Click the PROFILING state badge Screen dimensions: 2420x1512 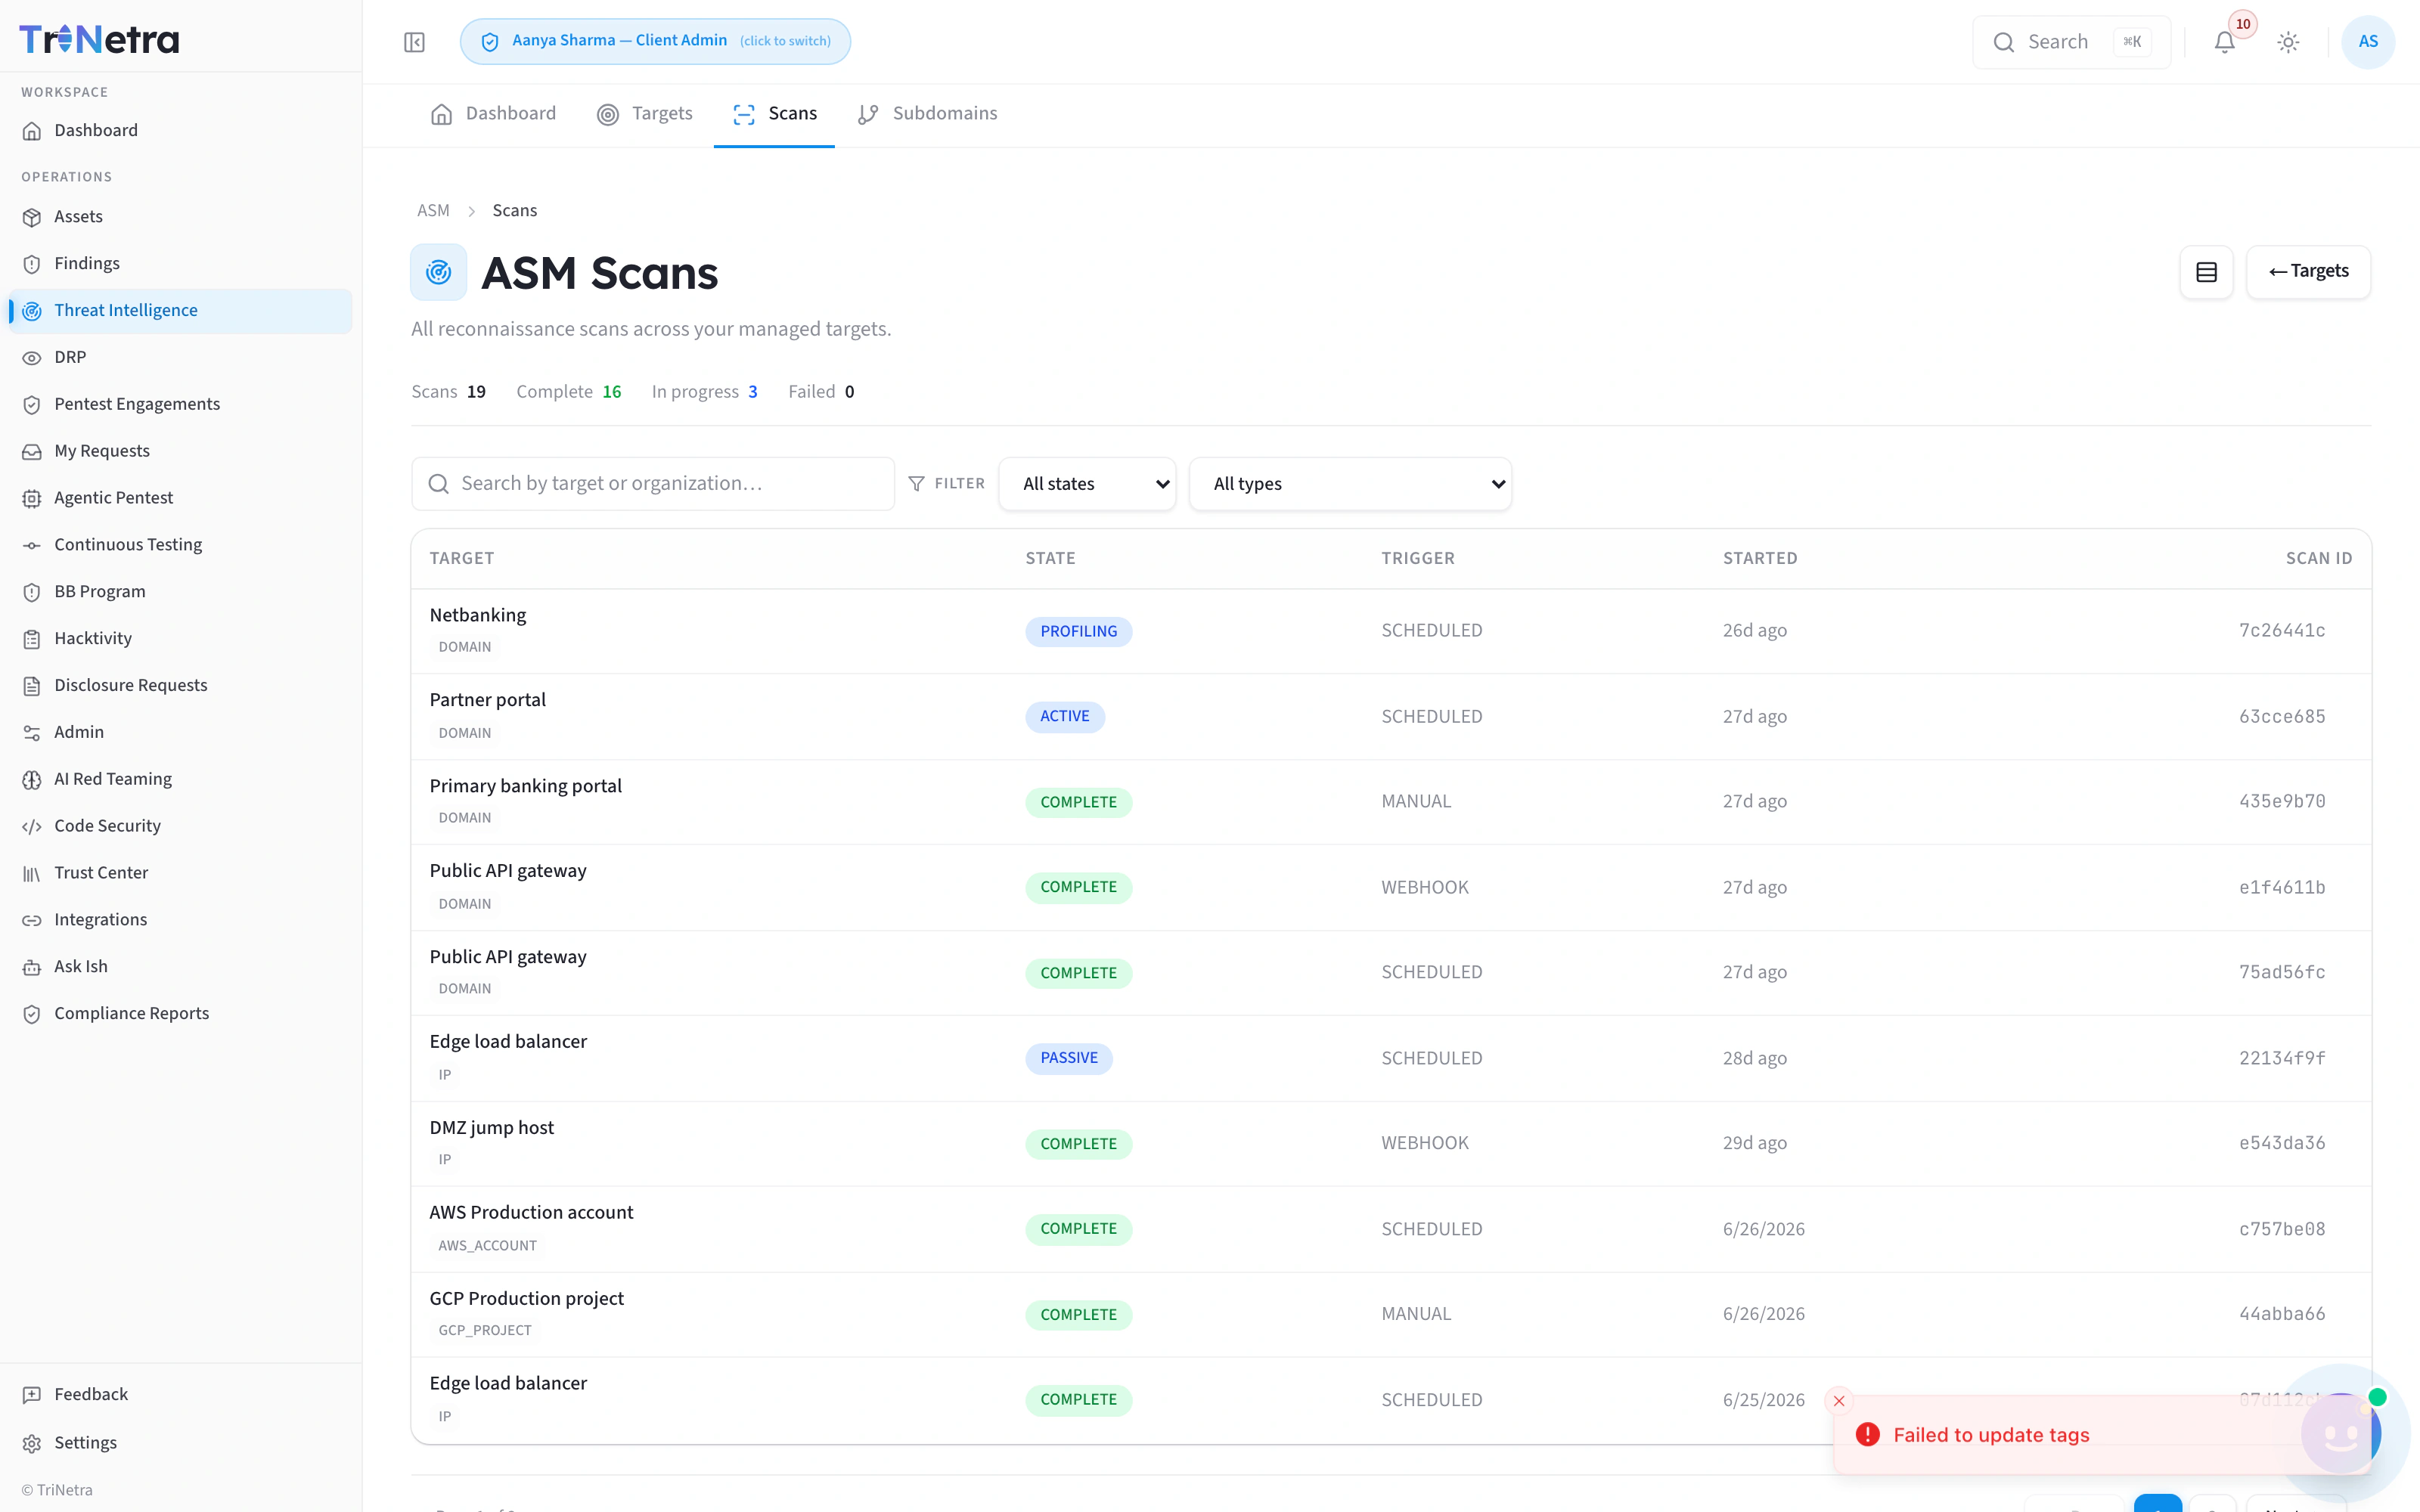[1078, 632]
